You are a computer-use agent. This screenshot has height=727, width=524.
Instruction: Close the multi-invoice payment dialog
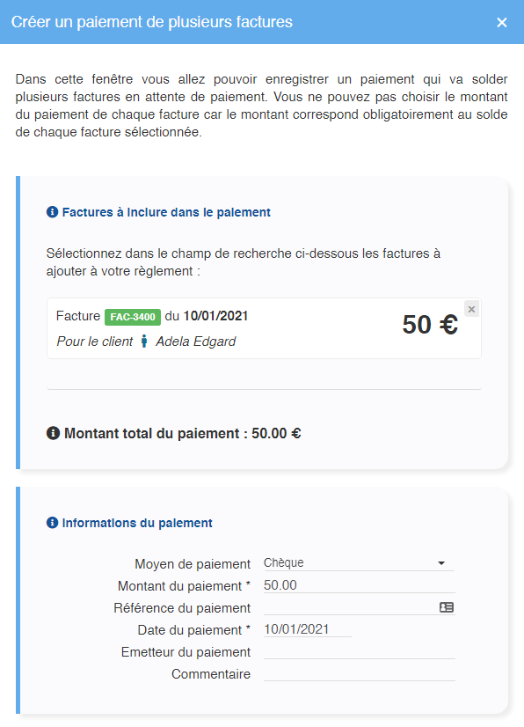[x=502, y=22]
